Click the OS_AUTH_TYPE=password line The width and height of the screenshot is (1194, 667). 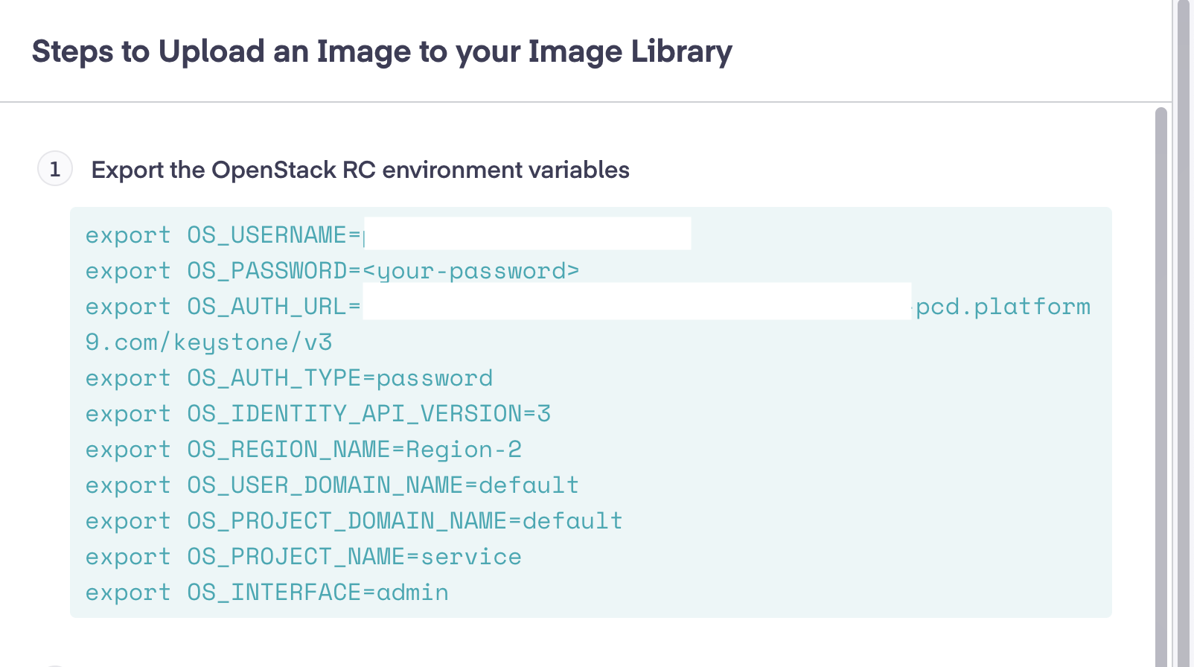pyautogui.click(x=289, y=378)
